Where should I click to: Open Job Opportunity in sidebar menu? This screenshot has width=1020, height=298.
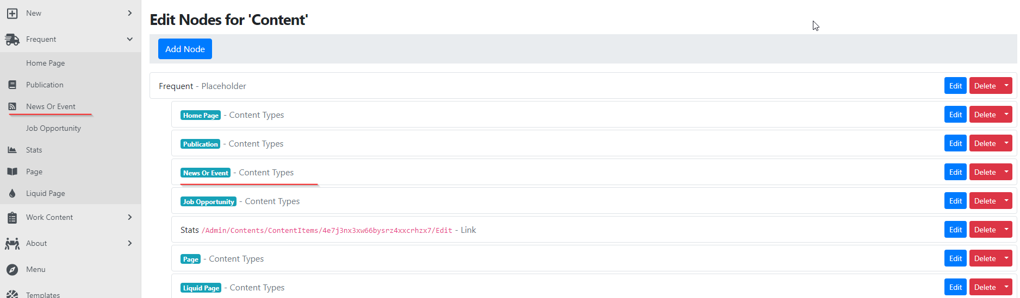pyautogui.click(x=53, y=128)
